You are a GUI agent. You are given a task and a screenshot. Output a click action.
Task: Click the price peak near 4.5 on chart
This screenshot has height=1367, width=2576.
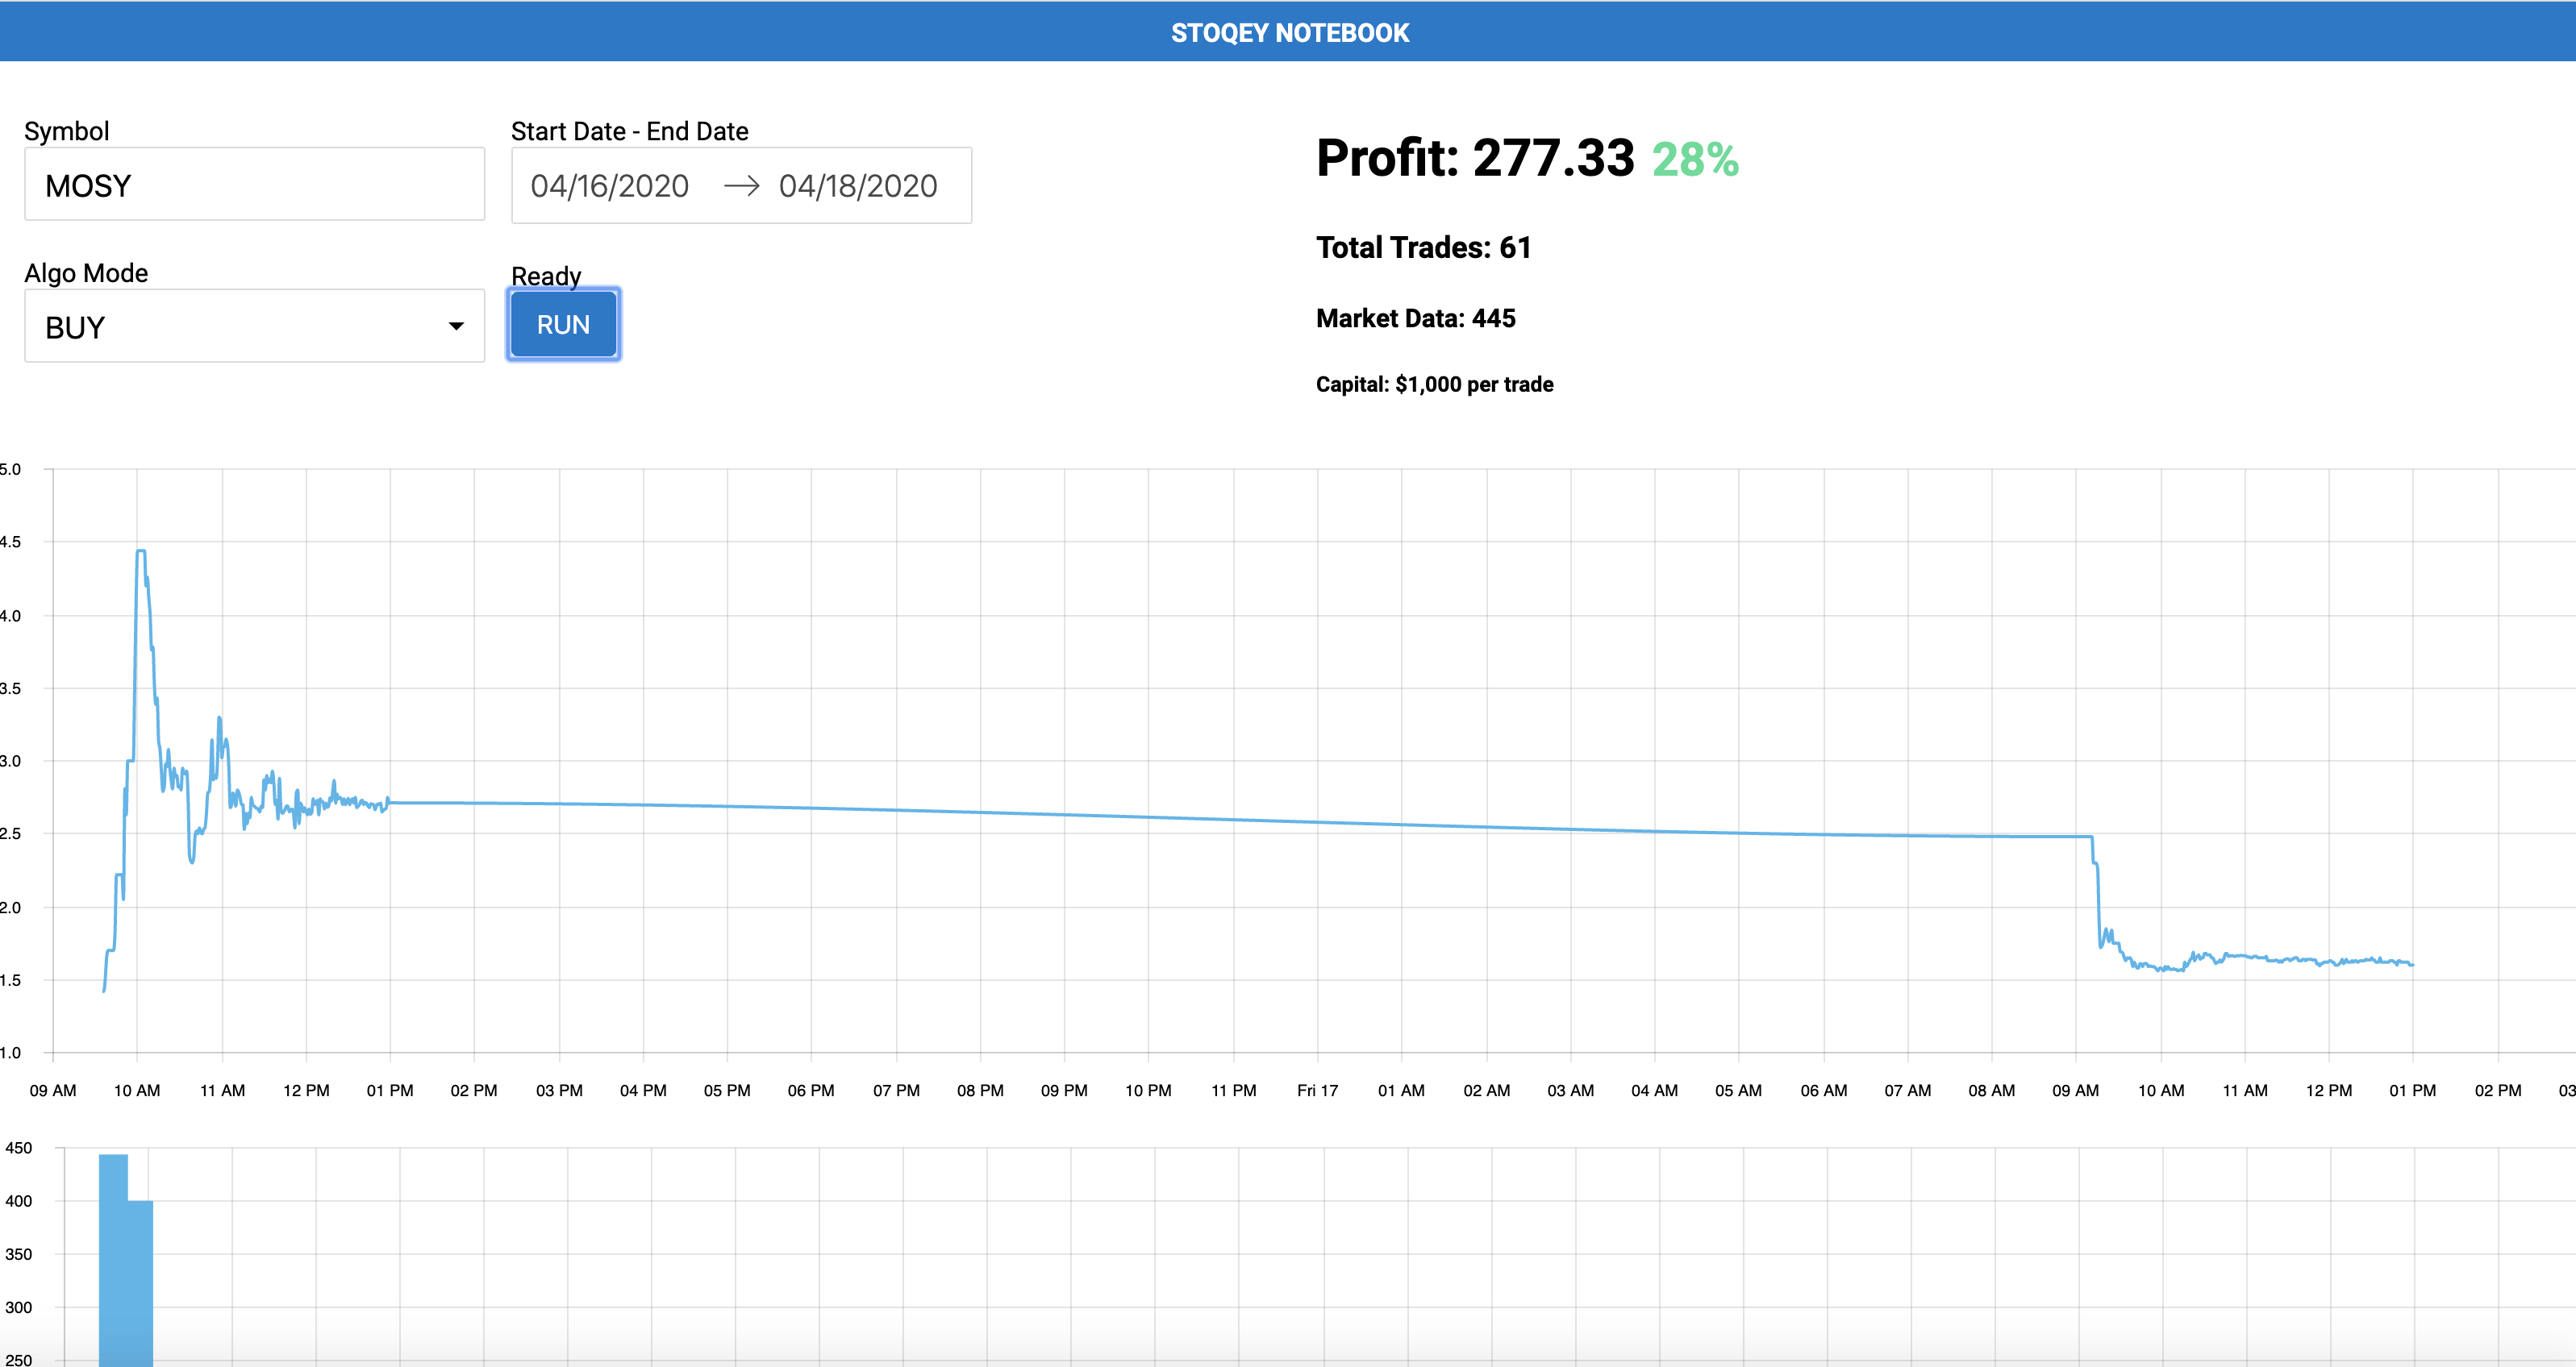click(141, 551)
